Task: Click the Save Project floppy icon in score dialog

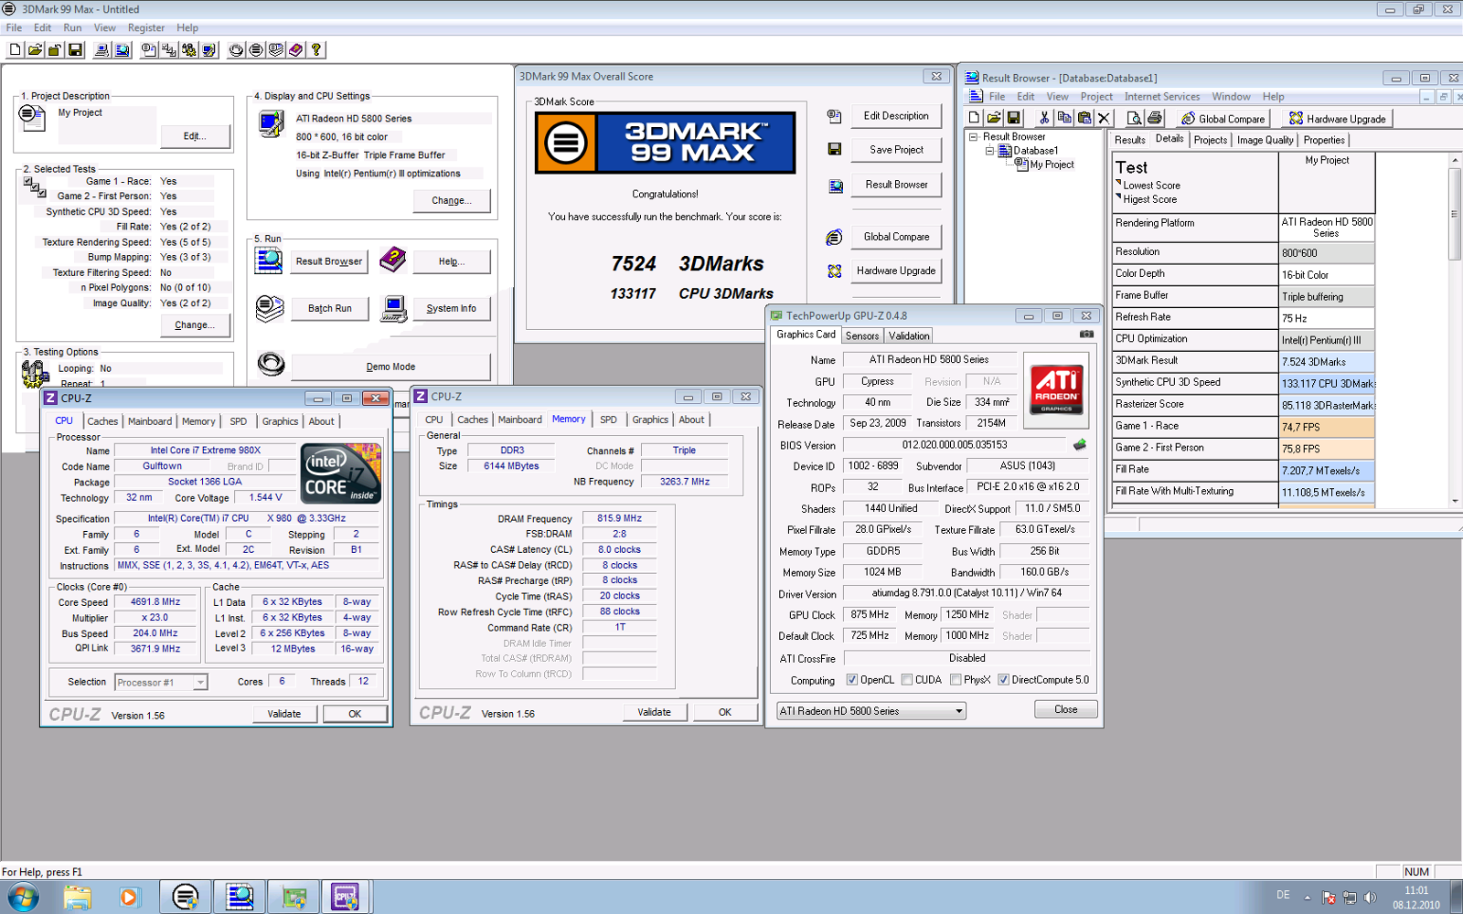Action: pyautogui.click(x=834, y=149)
